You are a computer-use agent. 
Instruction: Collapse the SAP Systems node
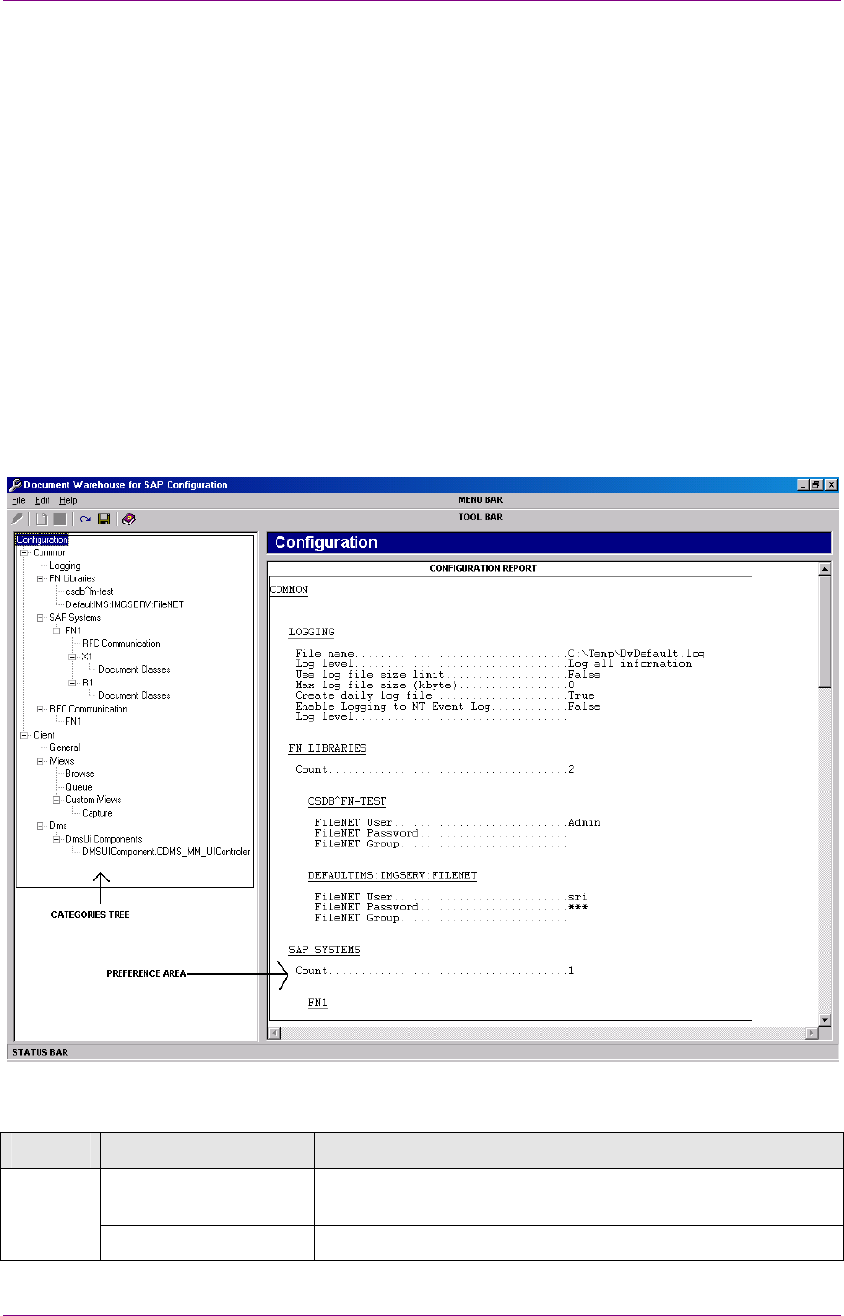(x=40, y=617)
